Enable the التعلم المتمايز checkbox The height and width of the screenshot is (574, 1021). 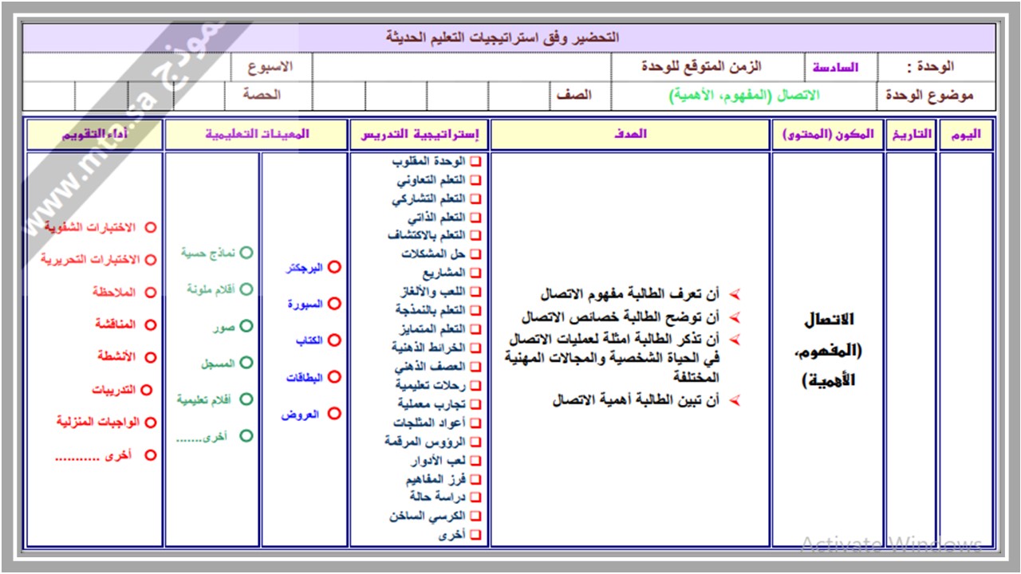[475, 329]
